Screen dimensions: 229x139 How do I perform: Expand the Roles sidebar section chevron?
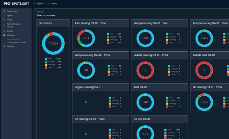[29, 20]
